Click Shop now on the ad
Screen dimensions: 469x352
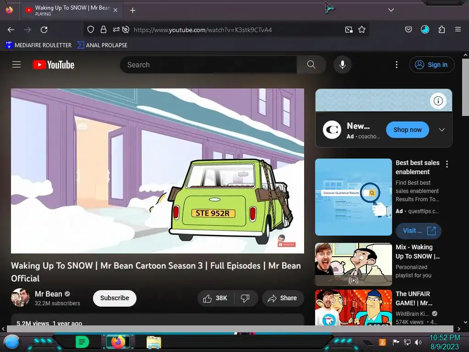coord(407,130)
